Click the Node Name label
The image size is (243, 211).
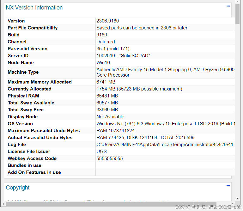click(x=21, y=63)
